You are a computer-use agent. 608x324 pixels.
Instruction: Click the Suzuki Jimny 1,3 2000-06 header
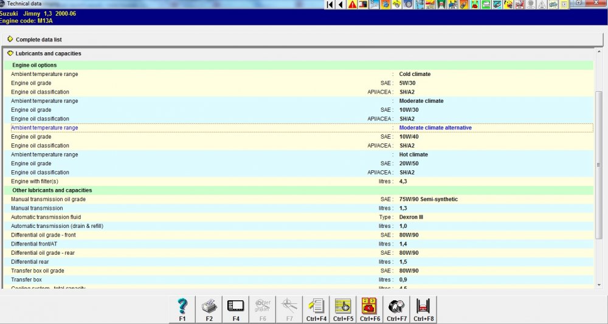pyautogui.click(x=38, y=13)
